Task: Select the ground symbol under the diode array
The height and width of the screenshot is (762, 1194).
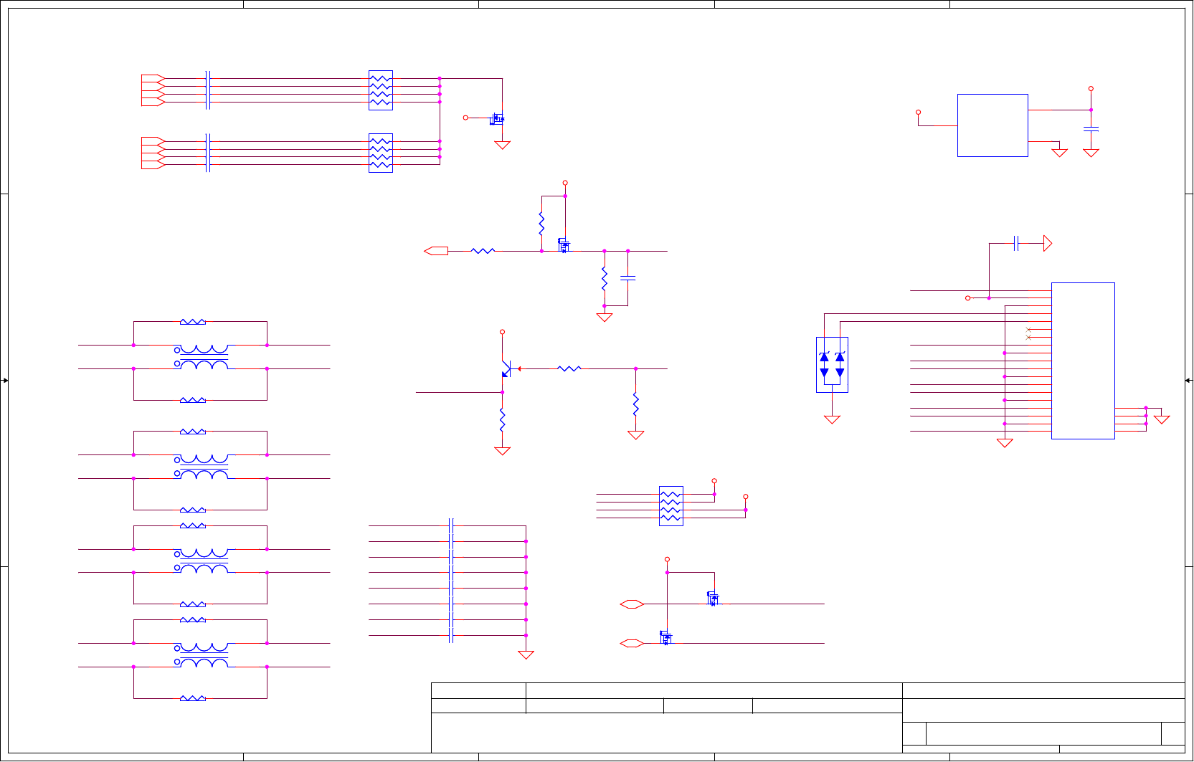Action: 832,419
